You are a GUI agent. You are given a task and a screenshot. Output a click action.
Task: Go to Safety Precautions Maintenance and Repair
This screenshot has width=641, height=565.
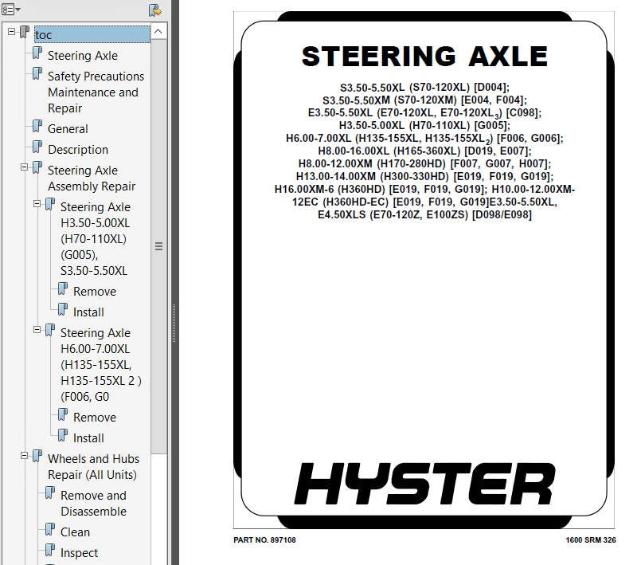(x=96, y=92)
